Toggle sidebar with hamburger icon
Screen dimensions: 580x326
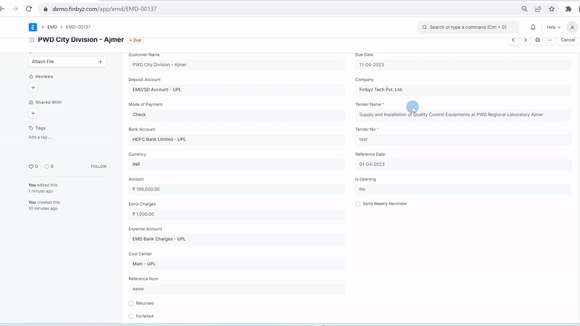point(32,40)
